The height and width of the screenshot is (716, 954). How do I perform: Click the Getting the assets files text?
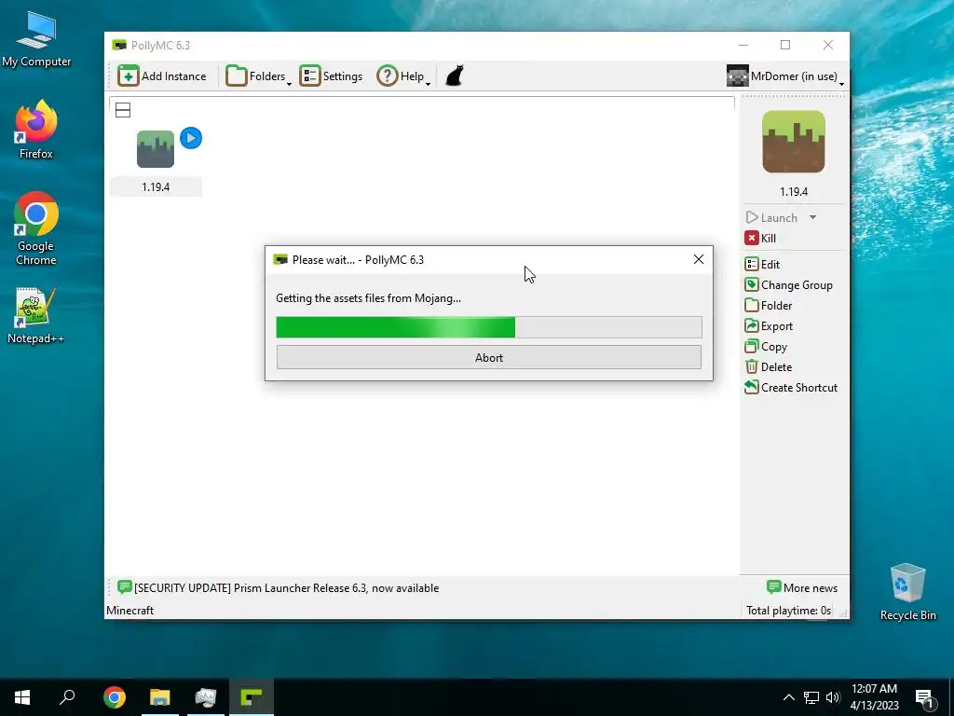[x=368, y=298]
